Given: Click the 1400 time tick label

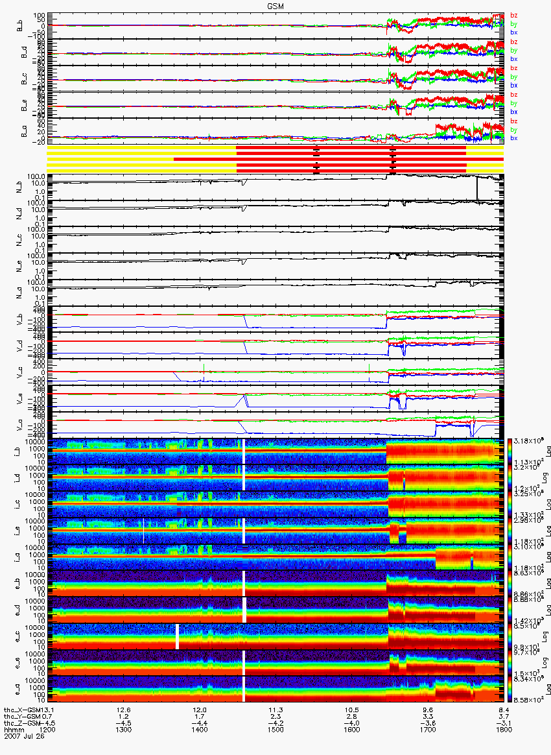Looking at the screenshot, I should coord(200,730).
